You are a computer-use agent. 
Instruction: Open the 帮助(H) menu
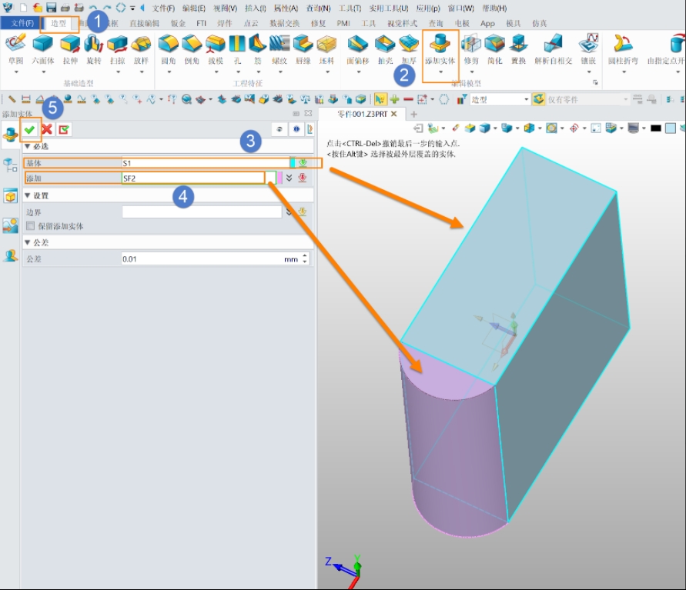[494, 8]
